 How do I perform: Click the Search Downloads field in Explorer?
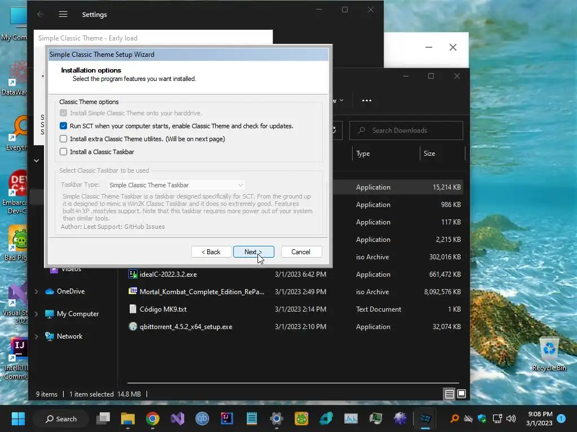click(x=406, y=130)
